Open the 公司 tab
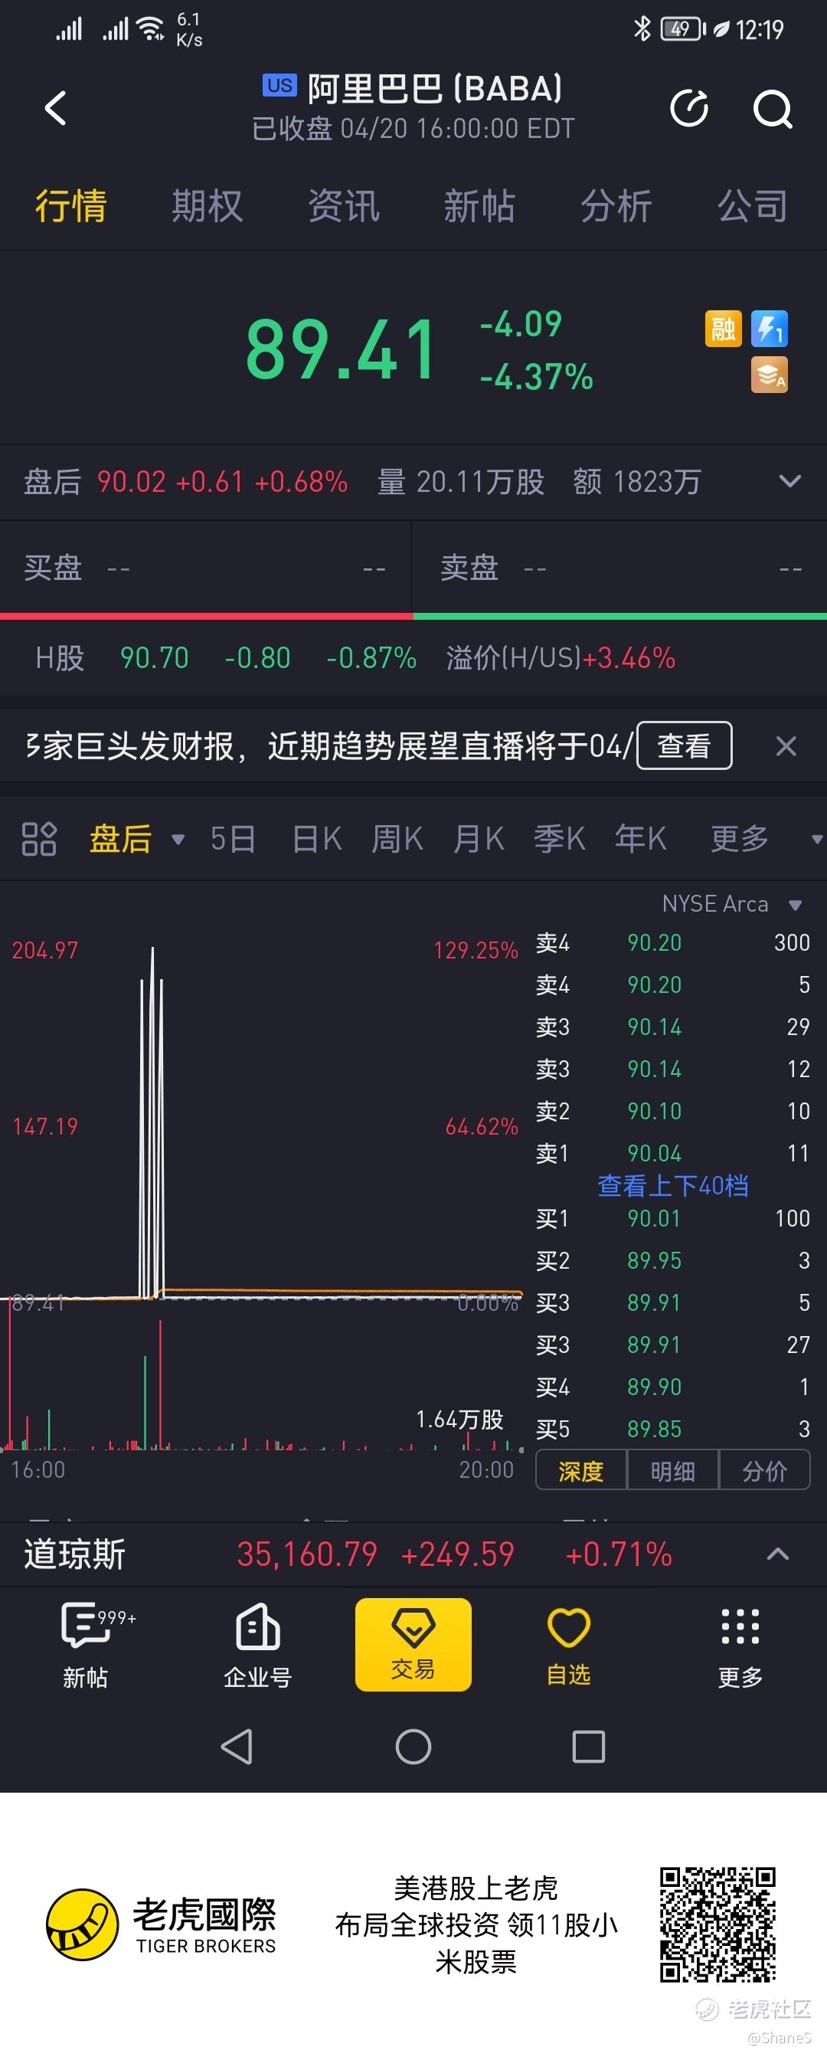Viewport: 827px width, 2057px height. (x=752, y=205)
